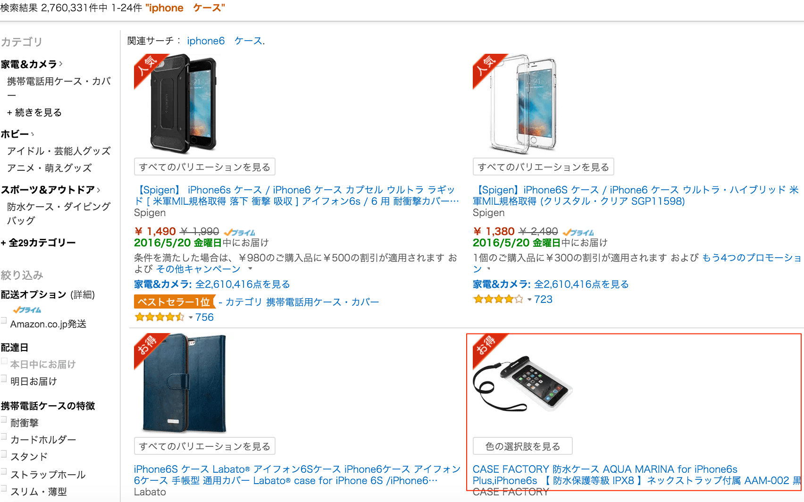The width and height of the screenshot is (804, 502).
Task: Click the 人気 ribbon on the clear Spigen case
Action: click(487, 69)
